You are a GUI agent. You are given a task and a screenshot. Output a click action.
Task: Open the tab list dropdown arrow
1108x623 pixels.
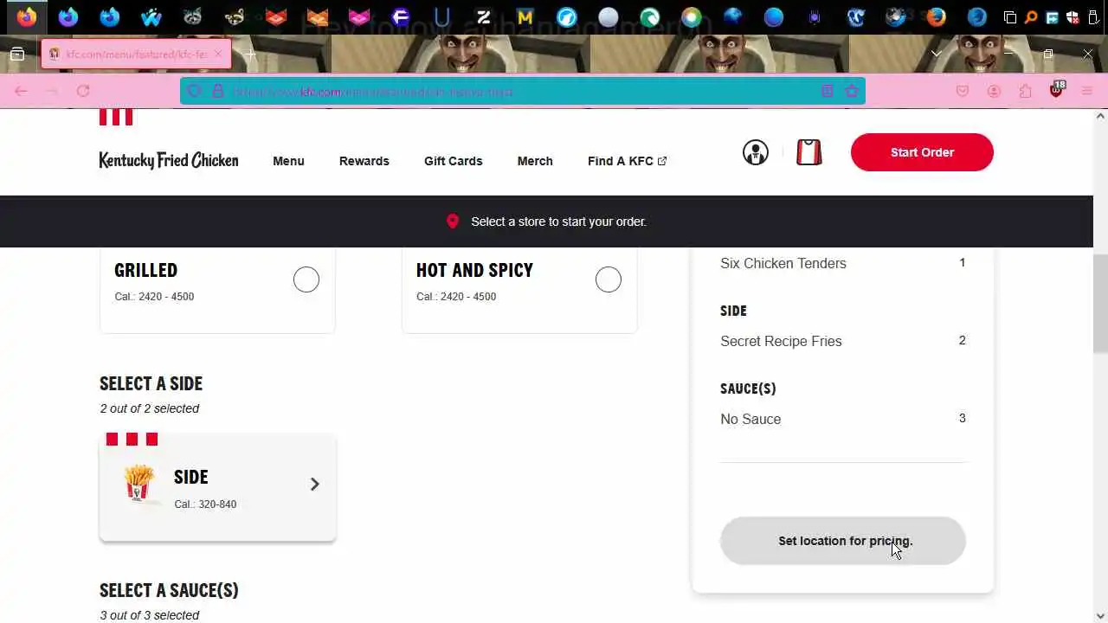[936, 54]
